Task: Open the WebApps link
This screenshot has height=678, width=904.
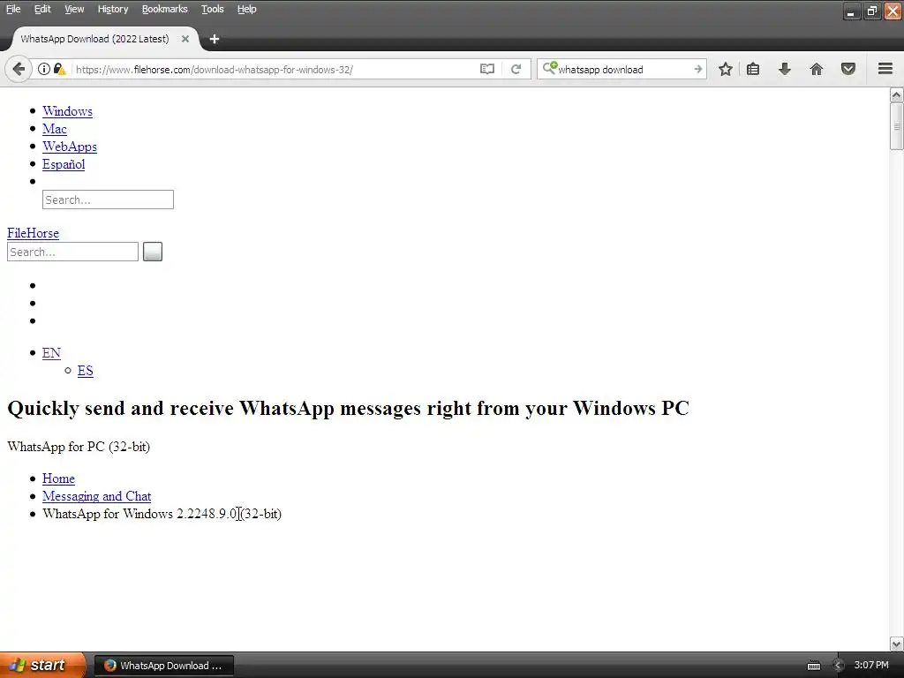Action: [x=70, y=147]
